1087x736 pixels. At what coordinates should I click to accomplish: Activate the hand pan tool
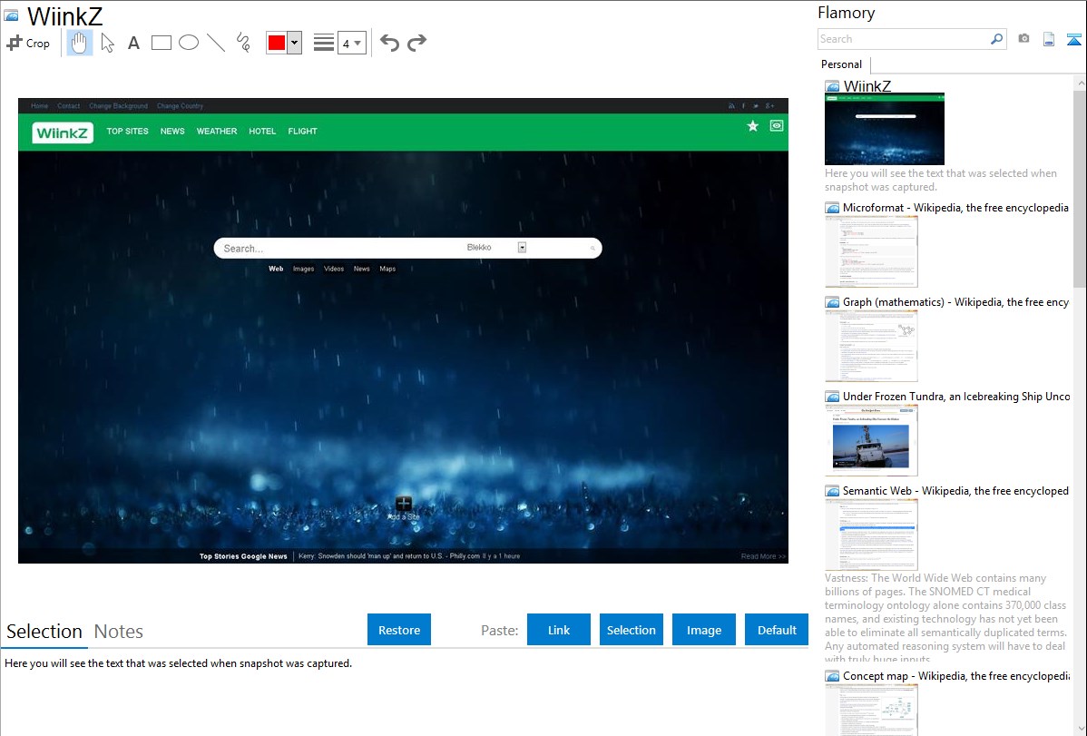tap(80, 43)
